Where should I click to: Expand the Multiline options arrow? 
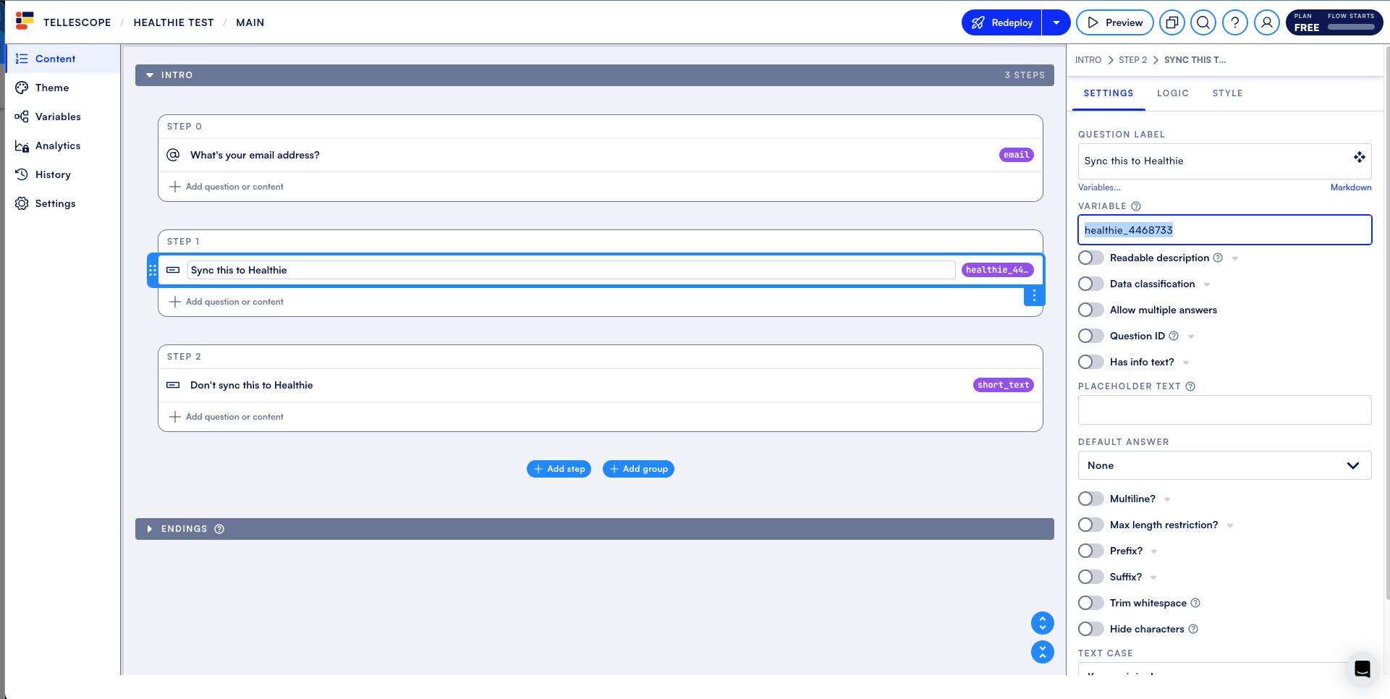pyautogui.click(x=1167, y=499)
